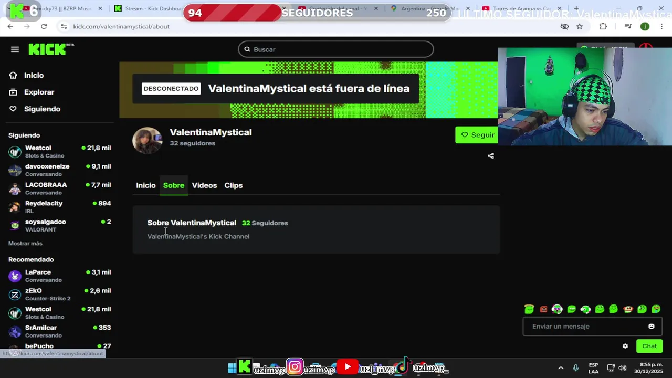
Task: Open davooxeneize channel in sidebar
Action: 60,170
